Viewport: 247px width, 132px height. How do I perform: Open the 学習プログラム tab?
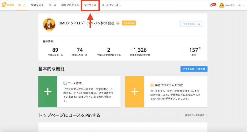click(70, 5)
